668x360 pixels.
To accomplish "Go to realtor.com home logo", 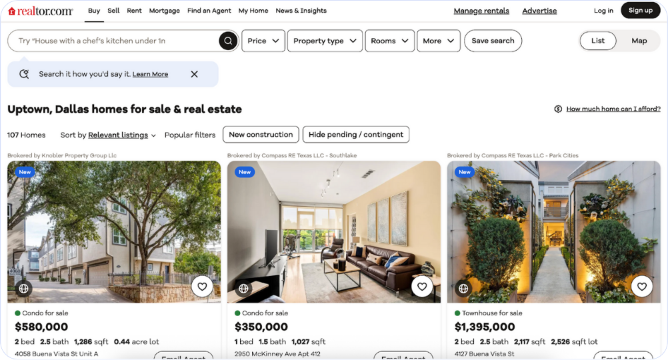I will point(41,11).
